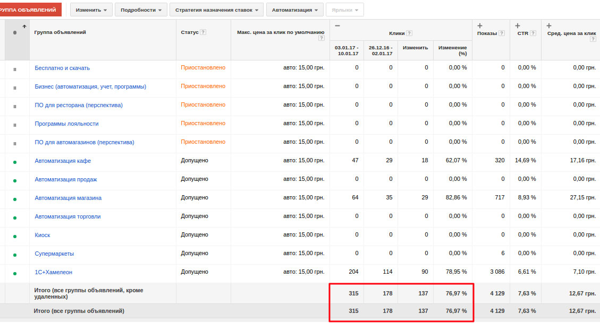Click the red Группа объявлений button

tap(30, 10)
